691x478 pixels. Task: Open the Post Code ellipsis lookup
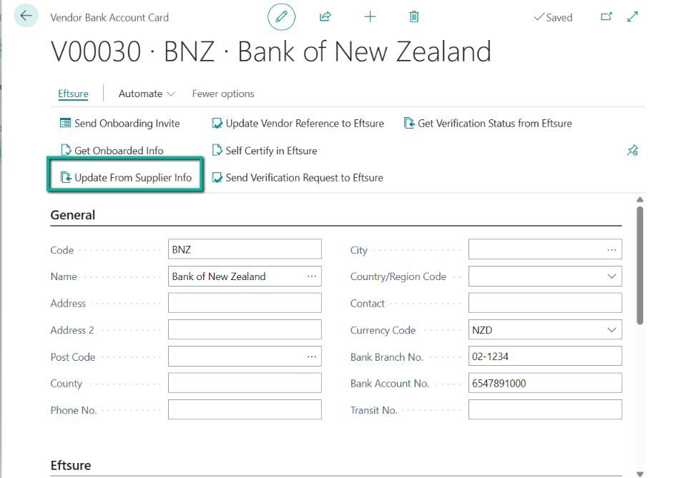pyautogui.click(x=312, y=357)
